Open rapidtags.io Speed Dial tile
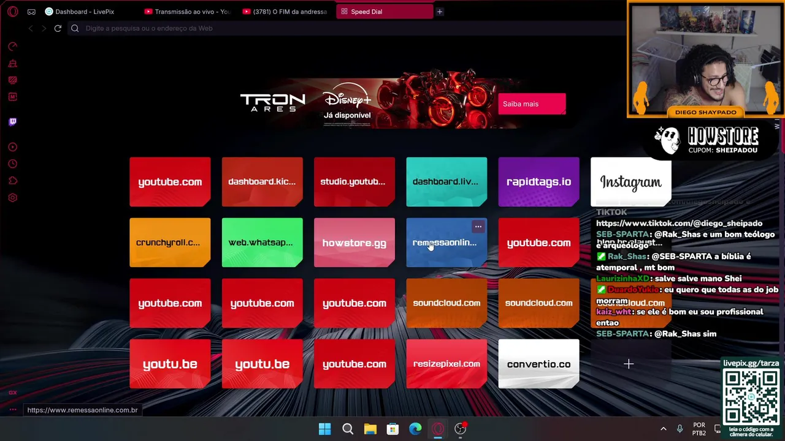The width and height of the screenshot is (785, 441). 538,182
